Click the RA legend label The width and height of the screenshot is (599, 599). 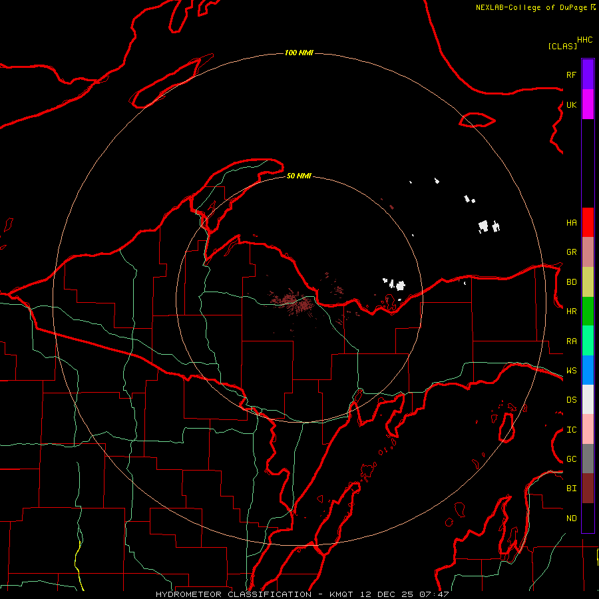571,341
